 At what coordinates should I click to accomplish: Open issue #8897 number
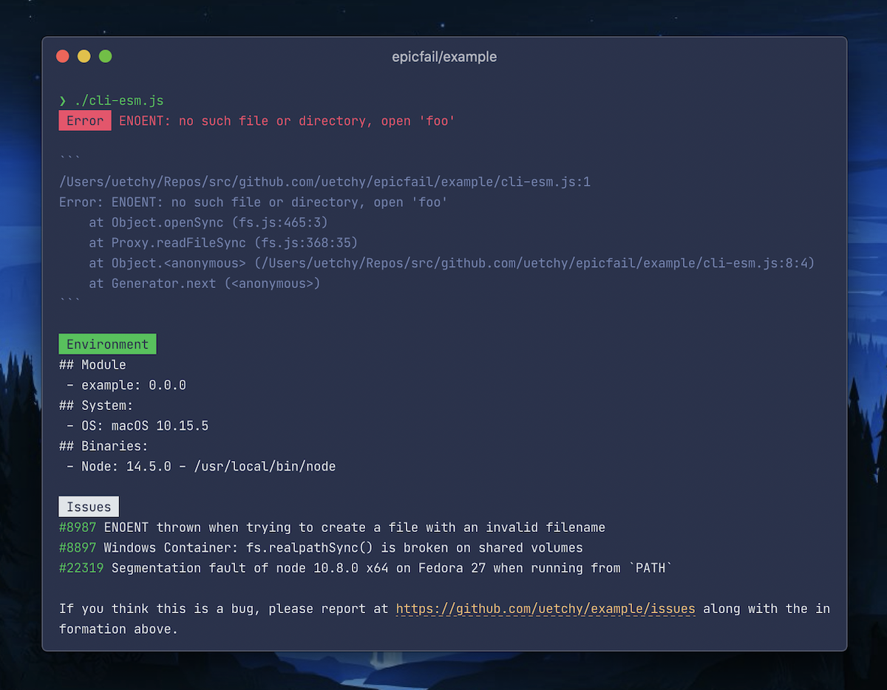(78, 547)
